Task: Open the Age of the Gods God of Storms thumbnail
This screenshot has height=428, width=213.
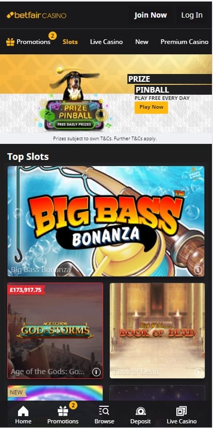Action: 55,331
